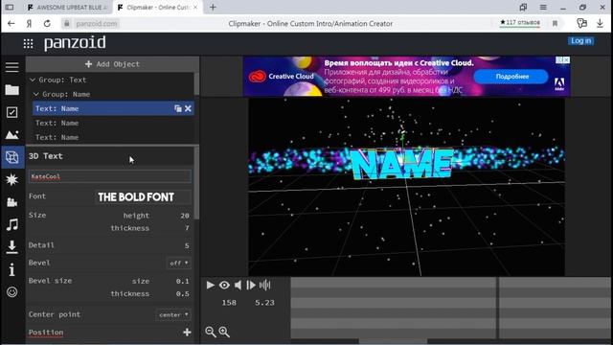613x345 pixels.
Task: Open the audio music note icon
Action: point(12,224)
